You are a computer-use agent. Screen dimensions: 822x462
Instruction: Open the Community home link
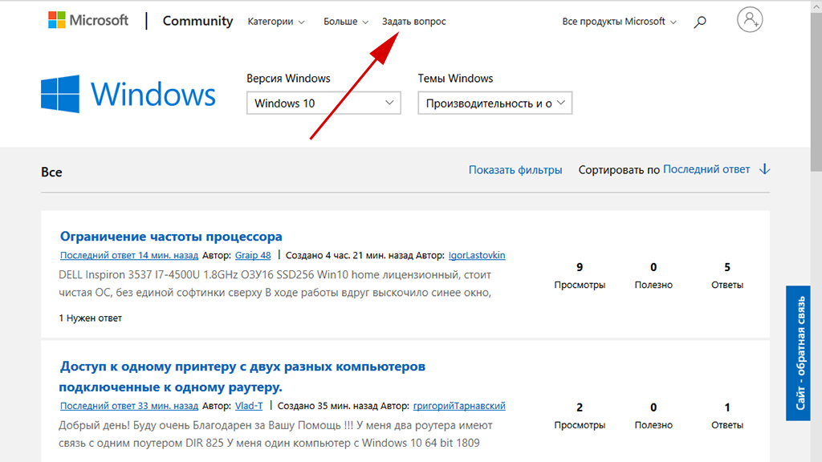[197, 21]
